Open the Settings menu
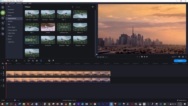Viewport: 188px width, 106px height. tap(19, 3)
